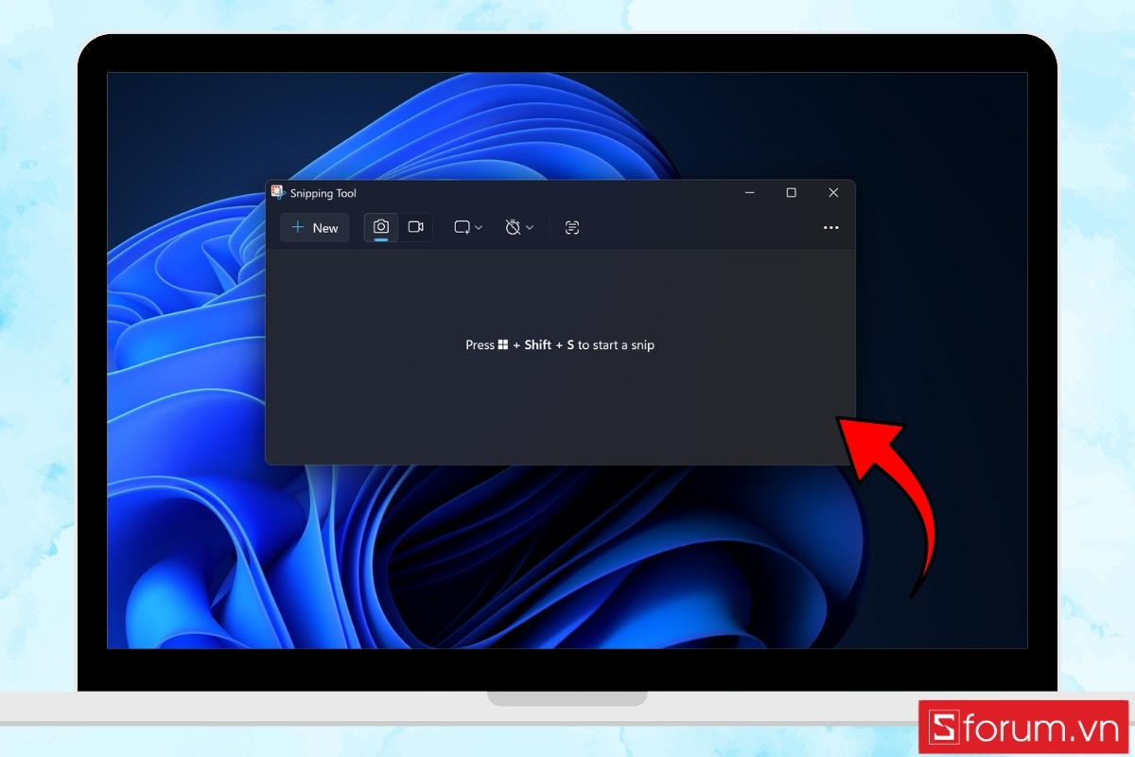Open the snipping mode shape dropdown
The width and height of the screenshot is (1135, 757).
click(x=468, y=227)
